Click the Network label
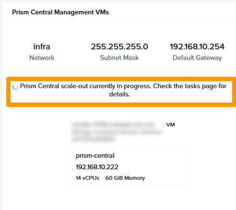 coord(42,58)
